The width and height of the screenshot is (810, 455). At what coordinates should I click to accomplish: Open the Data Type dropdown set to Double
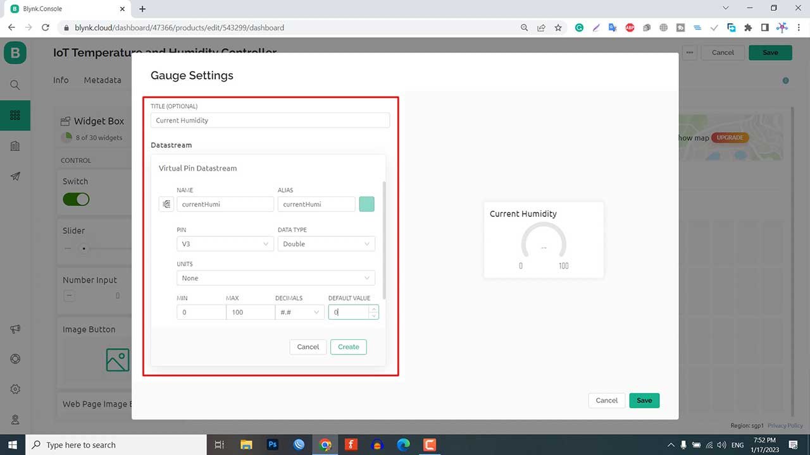coord(326,243)
